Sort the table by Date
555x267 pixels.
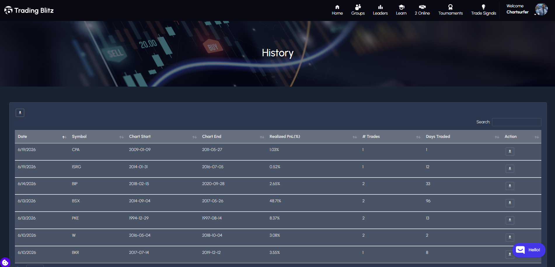(x=42, y=136)
